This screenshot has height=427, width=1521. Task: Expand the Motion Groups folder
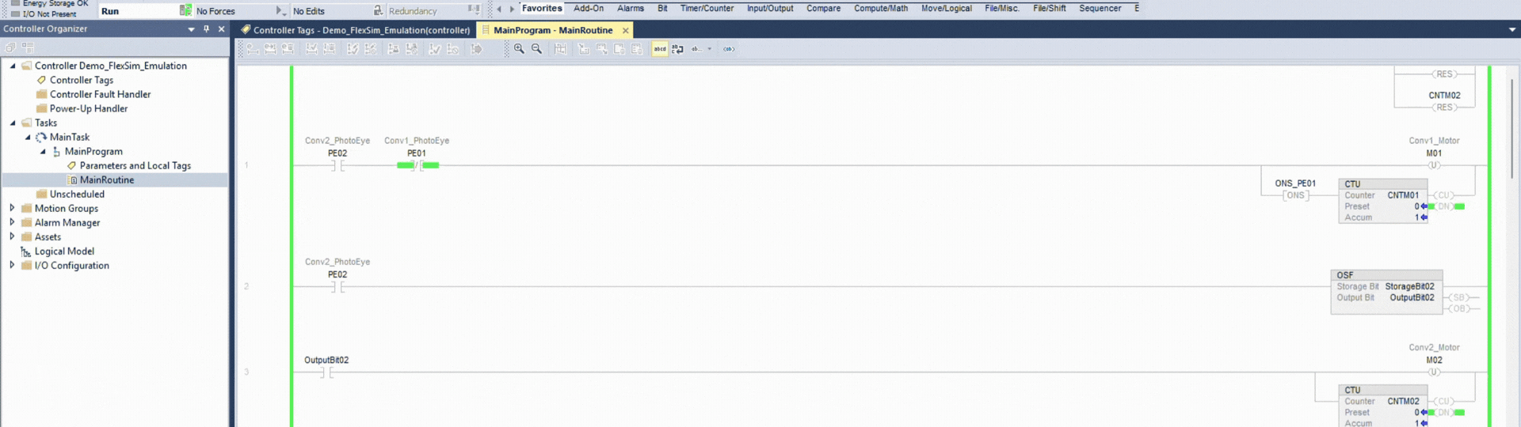pos(12,208)
